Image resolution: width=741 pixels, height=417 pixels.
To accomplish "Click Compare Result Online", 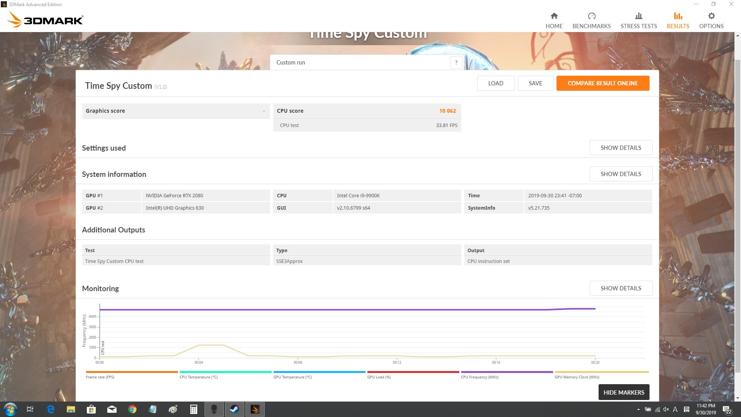I will [602, 83].
